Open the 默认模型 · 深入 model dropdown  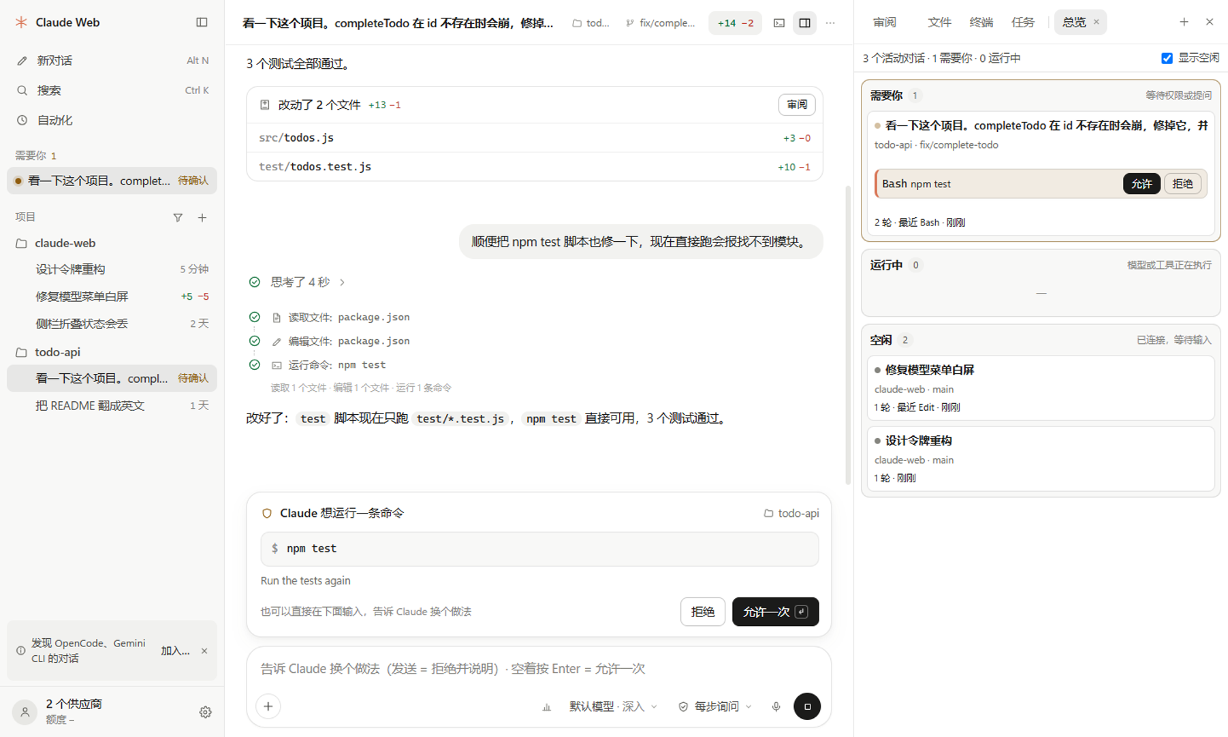point(612,706)
